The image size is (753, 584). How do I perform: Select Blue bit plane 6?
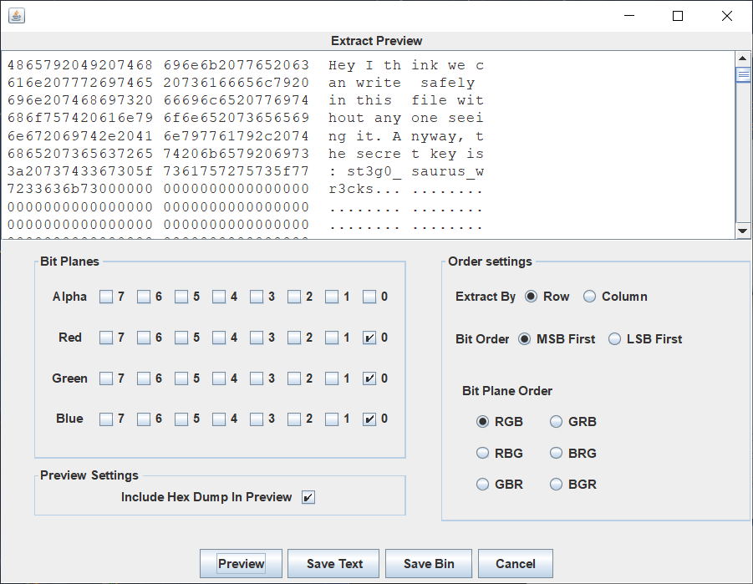coord(144,419)
